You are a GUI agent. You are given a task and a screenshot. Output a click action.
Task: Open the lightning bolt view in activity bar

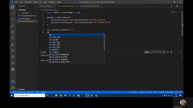coord(13,57)
